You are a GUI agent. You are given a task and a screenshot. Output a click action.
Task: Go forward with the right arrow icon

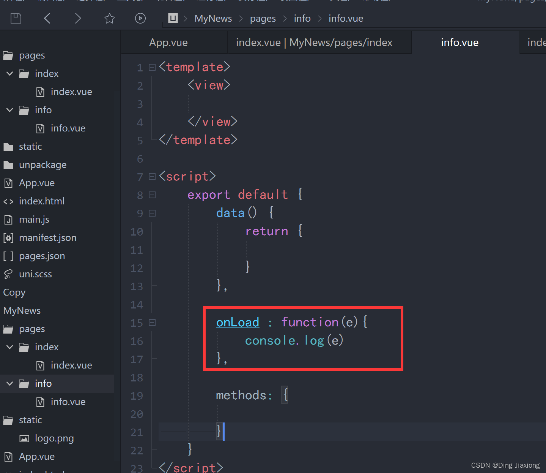pos(78,18)
